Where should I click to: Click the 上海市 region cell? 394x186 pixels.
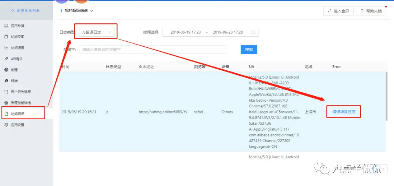310,112
